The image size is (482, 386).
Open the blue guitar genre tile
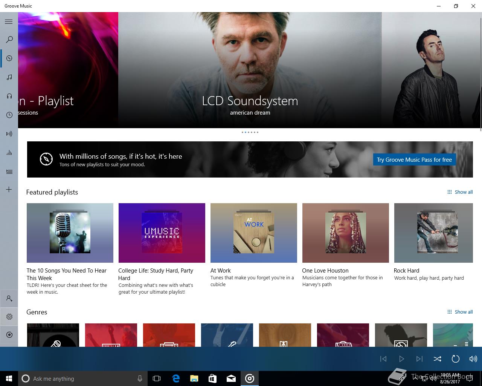coord(227,335)
